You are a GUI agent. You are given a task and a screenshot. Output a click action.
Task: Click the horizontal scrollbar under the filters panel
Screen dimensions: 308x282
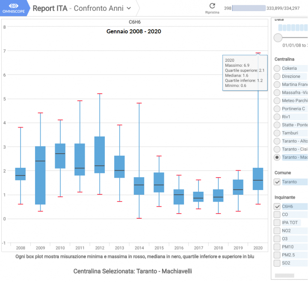284,276
